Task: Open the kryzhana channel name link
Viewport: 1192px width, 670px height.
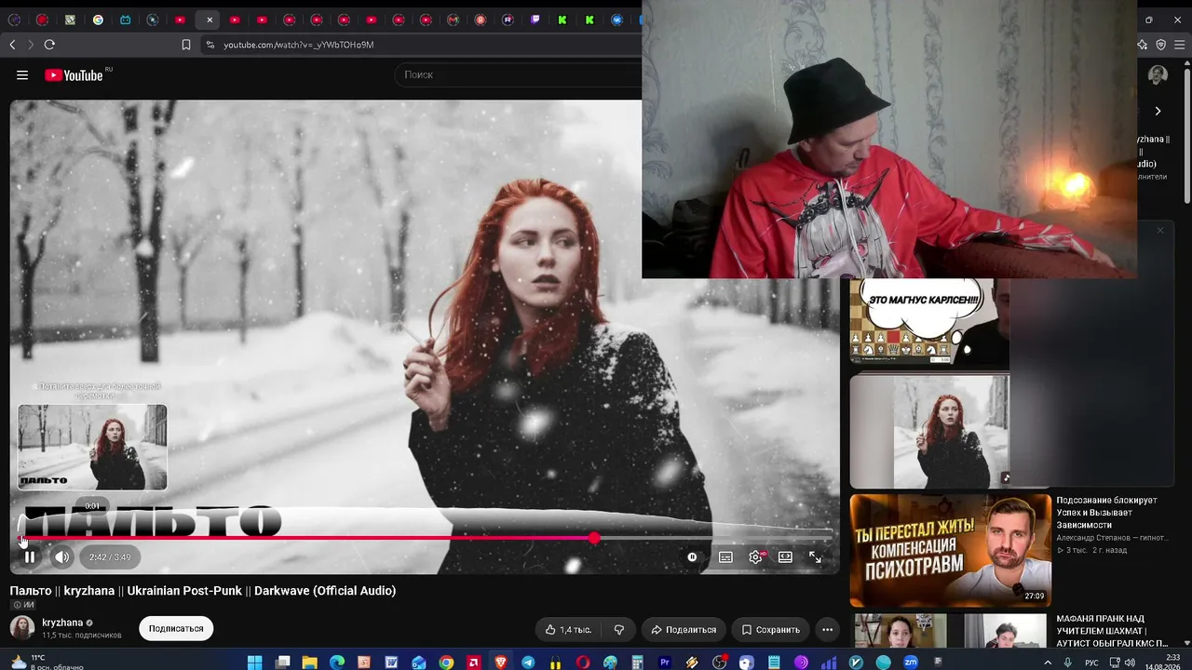Action: pyautogui.click(x=62, y=623)
